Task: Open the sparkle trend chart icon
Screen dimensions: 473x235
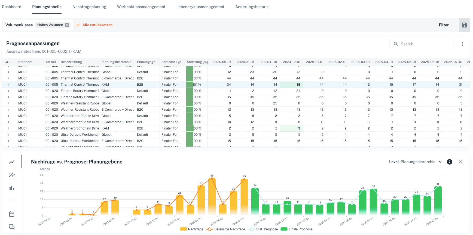Action: [x=12, y=175]
